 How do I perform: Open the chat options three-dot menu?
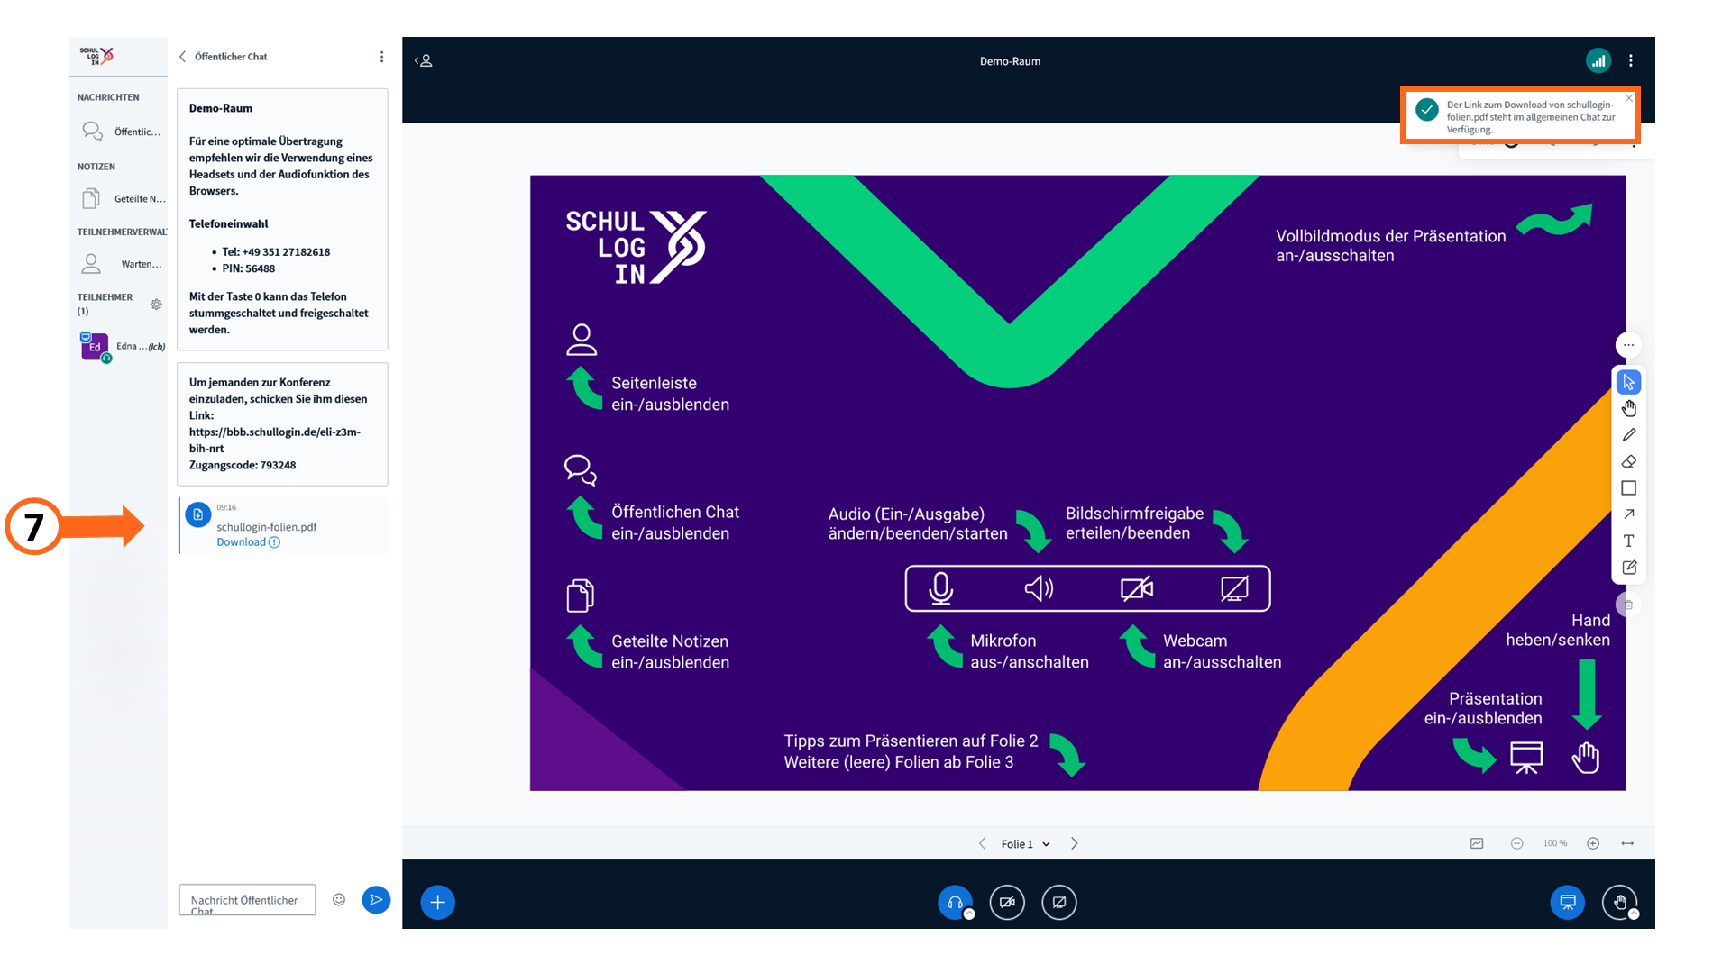coord(381,57)
